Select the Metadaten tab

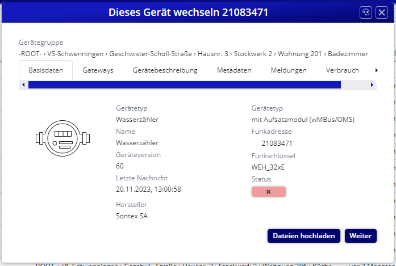[234, 70]
